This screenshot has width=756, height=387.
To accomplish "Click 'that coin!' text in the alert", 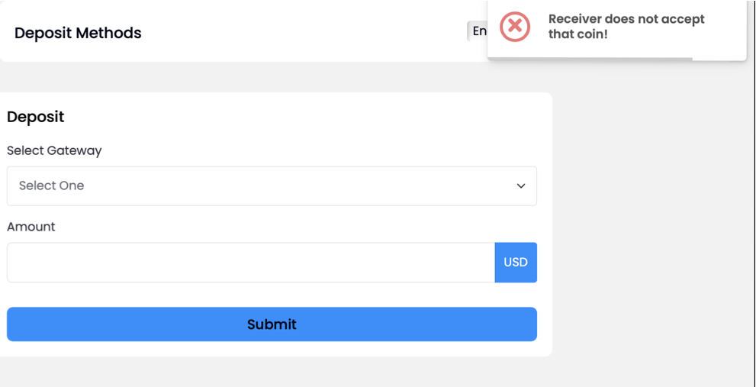I will coord(578,35).
